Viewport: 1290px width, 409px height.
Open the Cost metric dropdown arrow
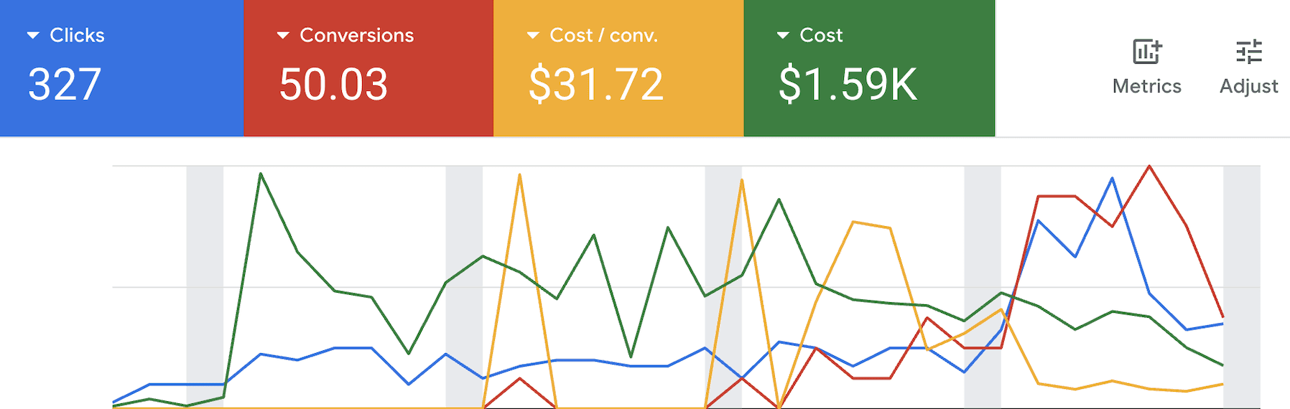[x=783, y=35]
